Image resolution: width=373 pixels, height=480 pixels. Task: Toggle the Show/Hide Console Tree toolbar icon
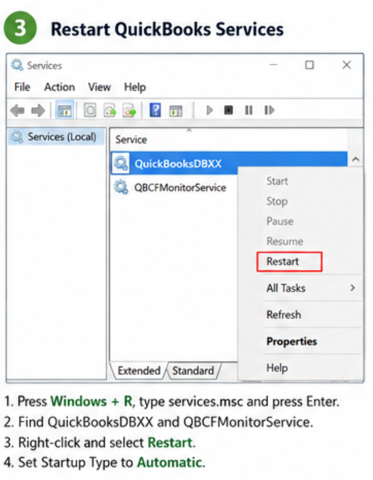click(x=64, y=110)
